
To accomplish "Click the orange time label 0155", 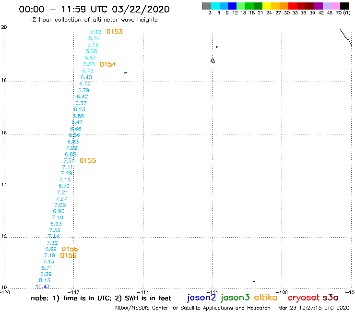I will [88, 161].
